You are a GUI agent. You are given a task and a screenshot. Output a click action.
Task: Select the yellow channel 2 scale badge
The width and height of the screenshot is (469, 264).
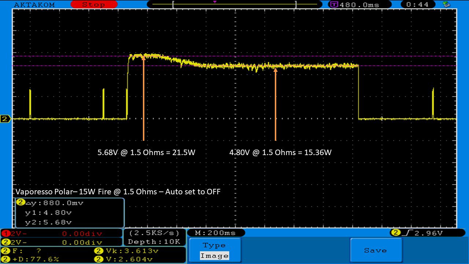tap(5, 242)
